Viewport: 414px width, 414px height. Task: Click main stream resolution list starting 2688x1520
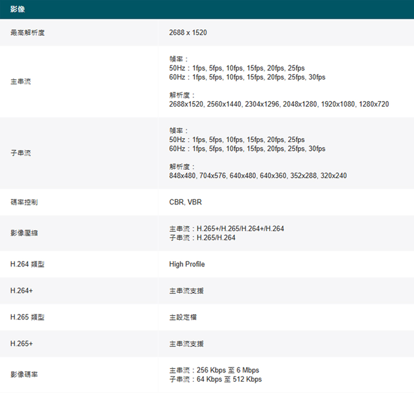(x=279, y=104)
